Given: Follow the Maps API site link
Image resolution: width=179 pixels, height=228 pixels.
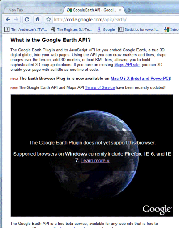Looking at the screenshot, I should point(127,65).
